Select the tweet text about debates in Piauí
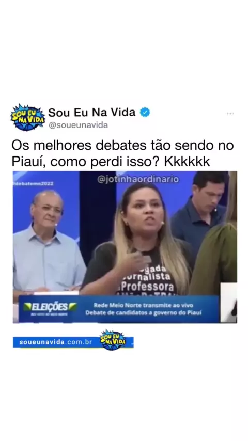The height and width of the screenshot is (441, 248). coord(122,153)
